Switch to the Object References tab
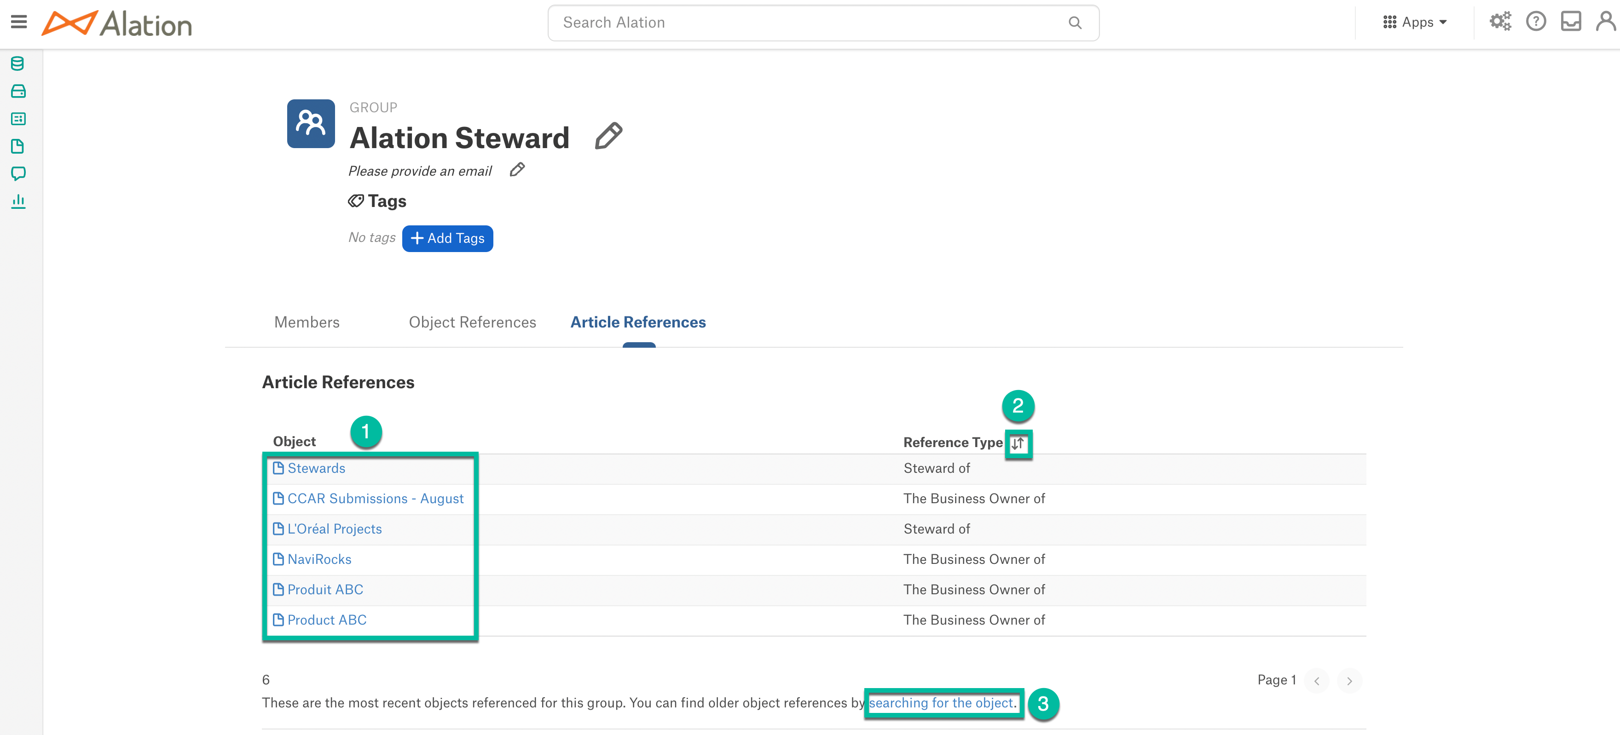Viewport: 1620px width, 735px height. click(472, 322)
